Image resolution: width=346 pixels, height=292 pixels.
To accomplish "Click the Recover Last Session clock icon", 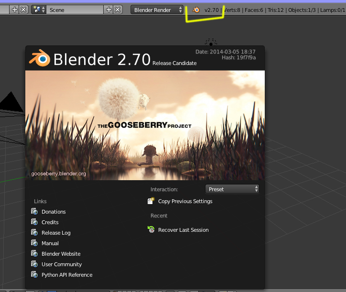I will 151,229.
